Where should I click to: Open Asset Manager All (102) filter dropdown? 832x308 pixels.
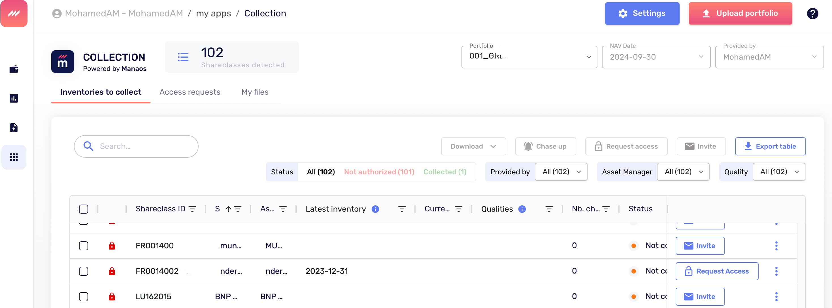click(x=683, y=172)
